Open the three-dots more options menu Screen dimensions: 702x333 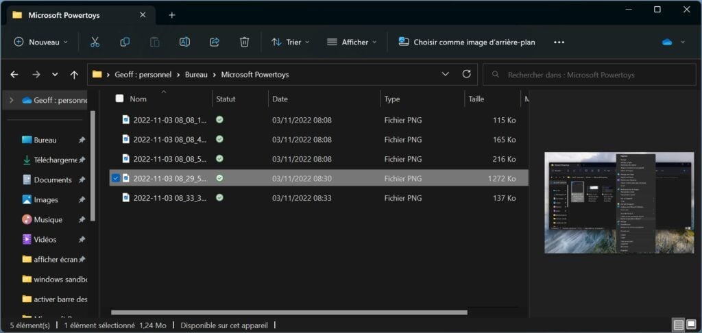pos(559,42)
